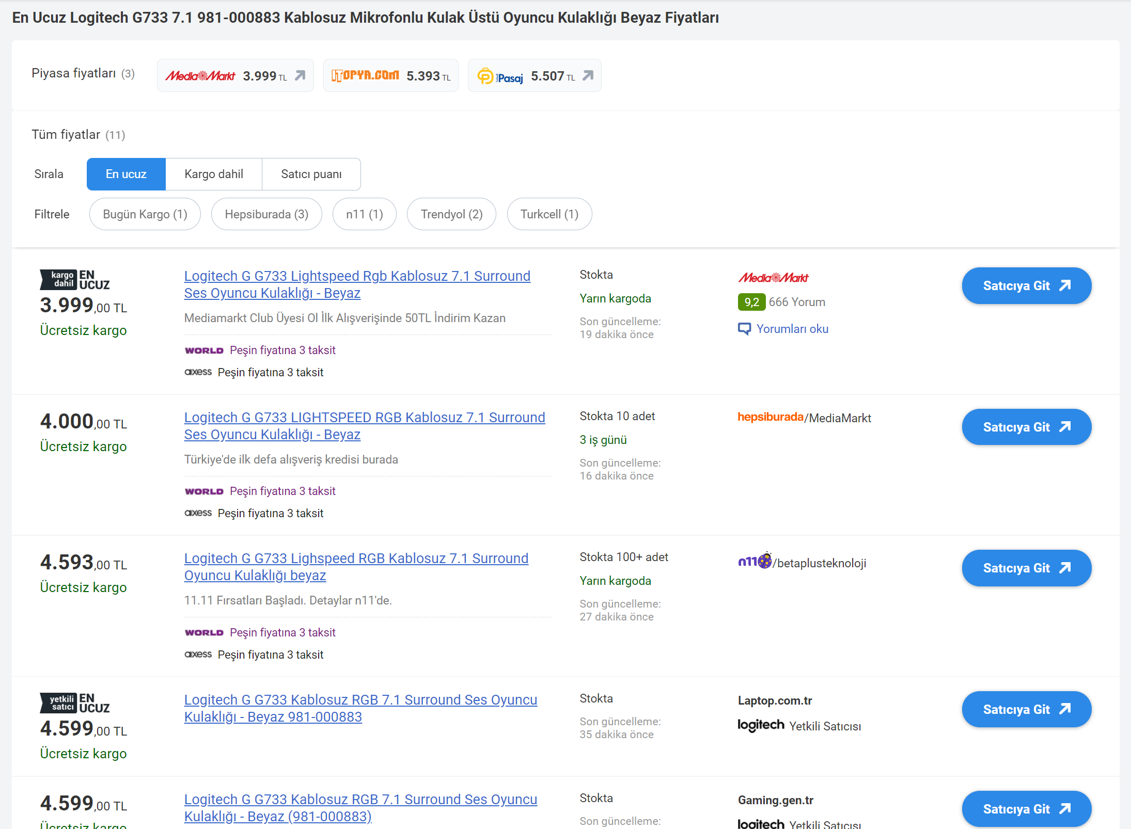Go to seller for the 3.999 TL MediaMarkt offer
The width and height of the screenshot is (1131, 829).
tap(1027, 285)
